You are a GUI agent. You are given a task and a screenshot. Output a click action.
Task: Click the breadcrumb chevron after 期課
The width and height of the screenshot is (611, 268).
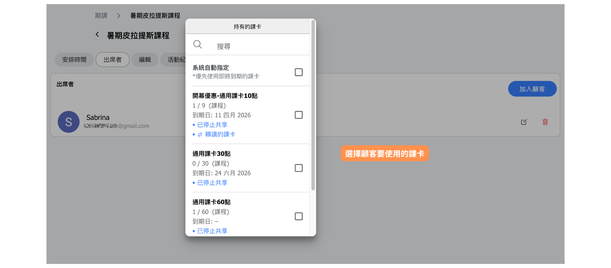tap(119, 16)
